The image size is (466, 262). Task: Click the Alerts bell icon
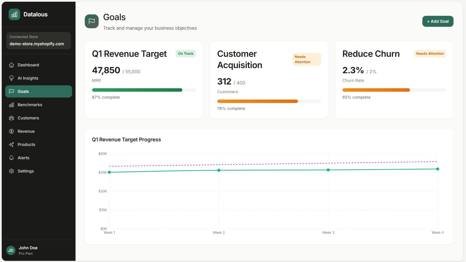coord(11,157)
